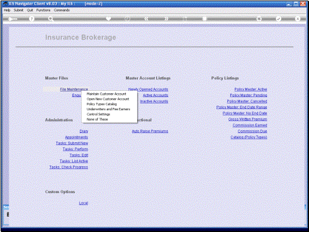Select Policy Types Catalog entry
The height and width of the screenshot is (232, 309).
tap(102, 104)
